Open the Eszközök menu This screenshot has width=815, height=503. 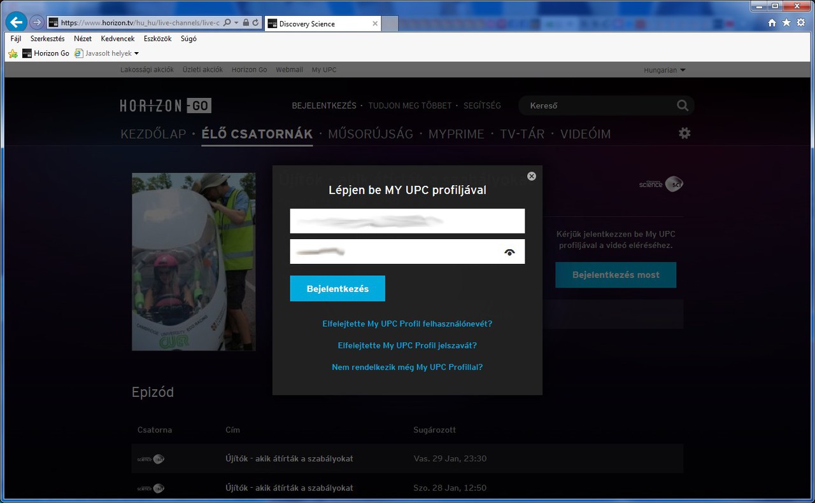157,39
